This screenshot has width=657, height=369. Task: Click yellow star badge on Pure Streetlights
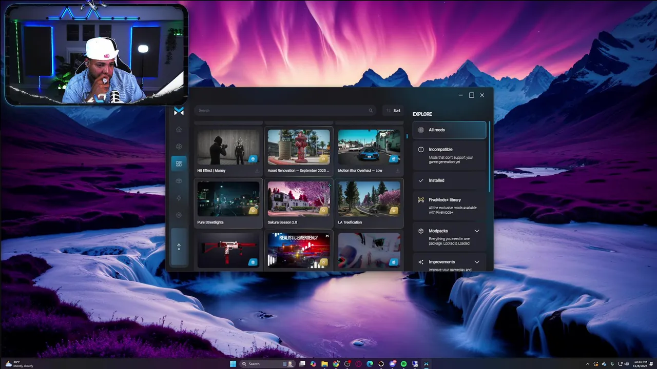(x=253, y=211)
